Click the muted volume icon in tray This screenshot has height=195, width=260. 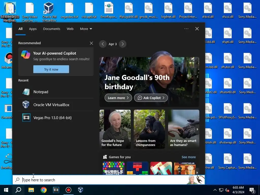(x=227, y=190)
